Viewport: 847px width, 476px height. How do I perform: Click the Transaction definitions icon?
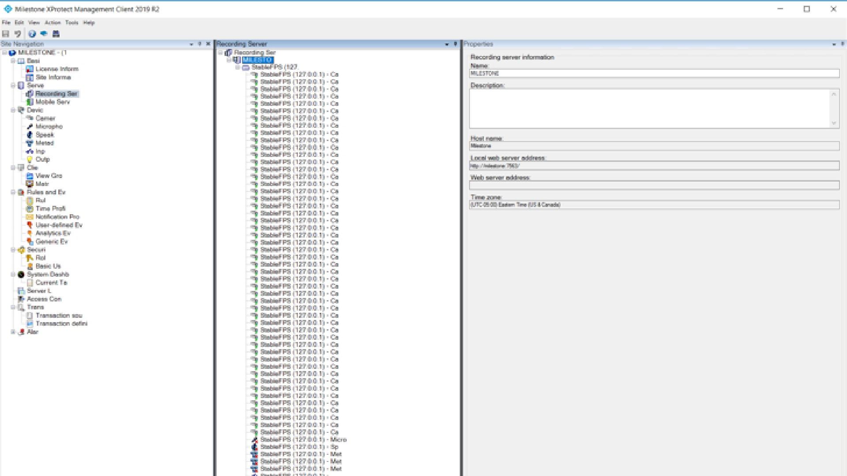30,324
